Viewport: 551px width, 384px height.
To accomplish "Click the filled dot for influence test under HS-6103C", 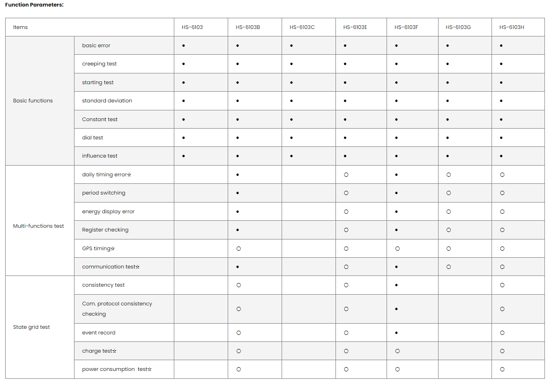I will (291, 156).
